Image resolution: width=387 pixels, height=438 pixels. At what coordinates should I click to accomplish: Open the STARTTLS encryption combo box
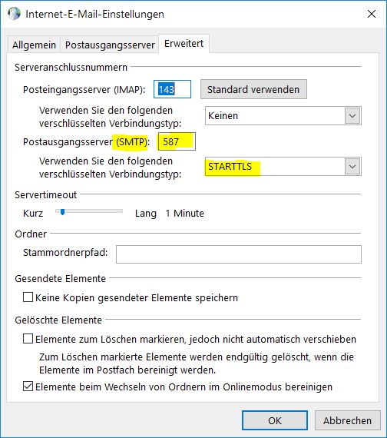(283, 167)
